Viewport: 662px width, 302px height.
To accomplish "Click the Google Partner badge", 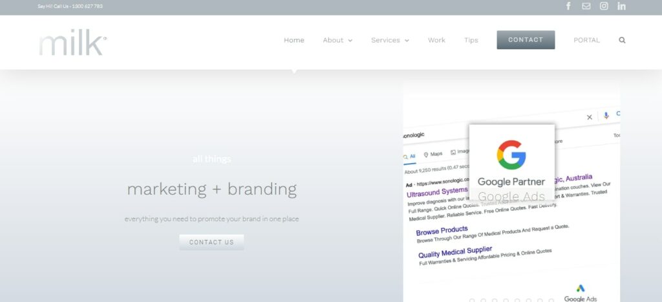I will tap(512, 162).
